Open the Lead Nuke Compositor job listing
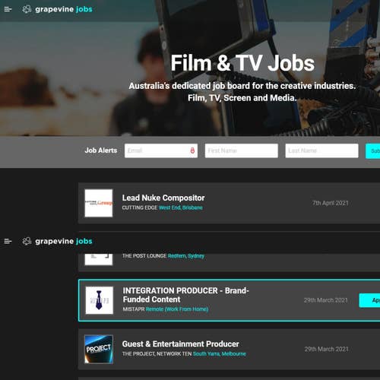This screenshot has height=380, width=380. (163, 198)
